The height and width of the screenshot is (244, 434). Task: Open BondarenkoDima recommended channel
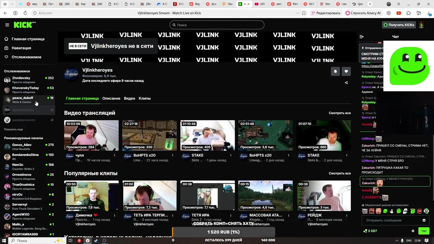click(x=28, y=157)
